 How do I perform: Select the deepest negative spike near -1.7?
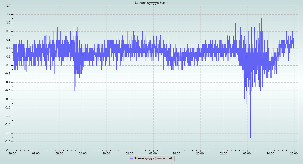coord(250,137)
